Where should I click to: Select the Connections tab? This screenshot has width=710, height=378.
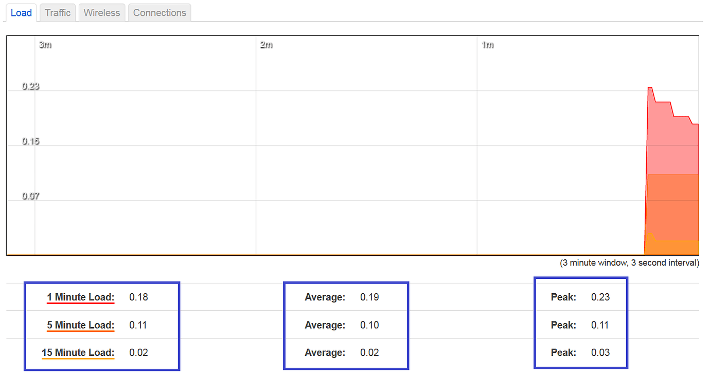tap(159, 13)
